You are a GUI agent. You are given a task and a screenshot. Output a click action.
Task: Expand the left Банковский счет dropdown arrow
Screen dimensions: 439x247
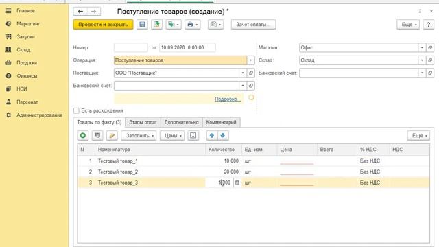coord(243,86)
